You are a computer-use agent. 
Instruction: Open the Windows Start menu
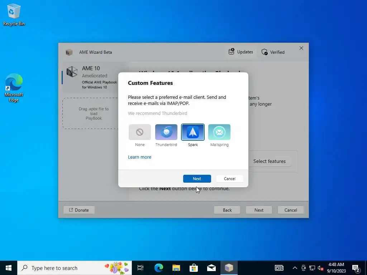(9, 268)
